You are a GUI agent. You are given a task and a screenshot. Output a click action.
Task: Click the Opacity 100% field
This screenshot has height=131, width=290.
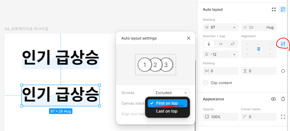coord(220,117)
